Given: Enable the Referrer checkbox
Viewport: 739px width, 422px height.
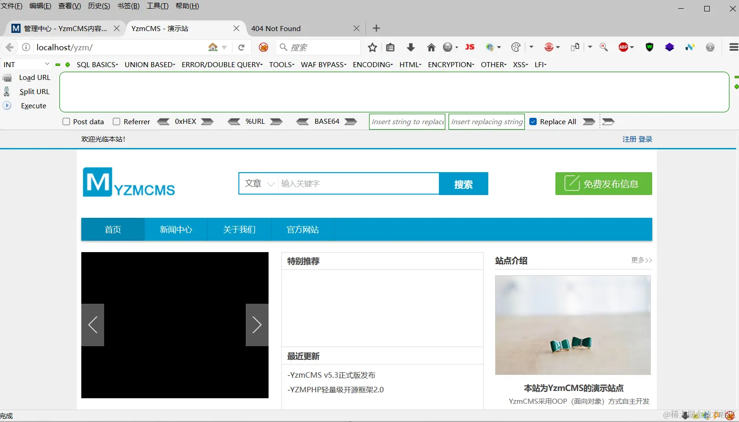Looking at the screenshot, I should coord(116,121).
